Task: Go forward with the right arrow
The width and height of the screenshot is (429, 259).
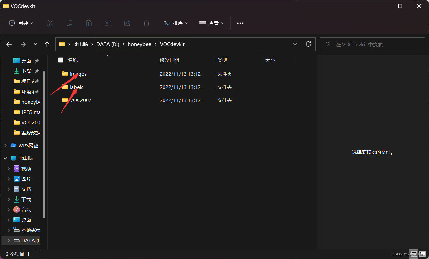Action: tap(23, 44)
